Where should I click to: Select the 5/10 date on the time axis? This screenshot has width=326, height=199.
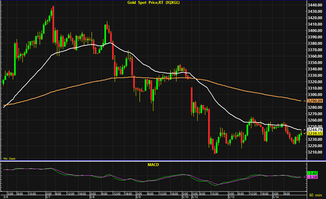click(185, 197)
